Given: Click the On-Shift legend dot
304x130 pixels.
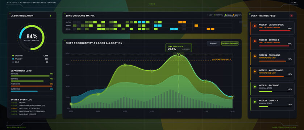Looking at the screenshot, I should pyautogui.click(x=13, y=56).
